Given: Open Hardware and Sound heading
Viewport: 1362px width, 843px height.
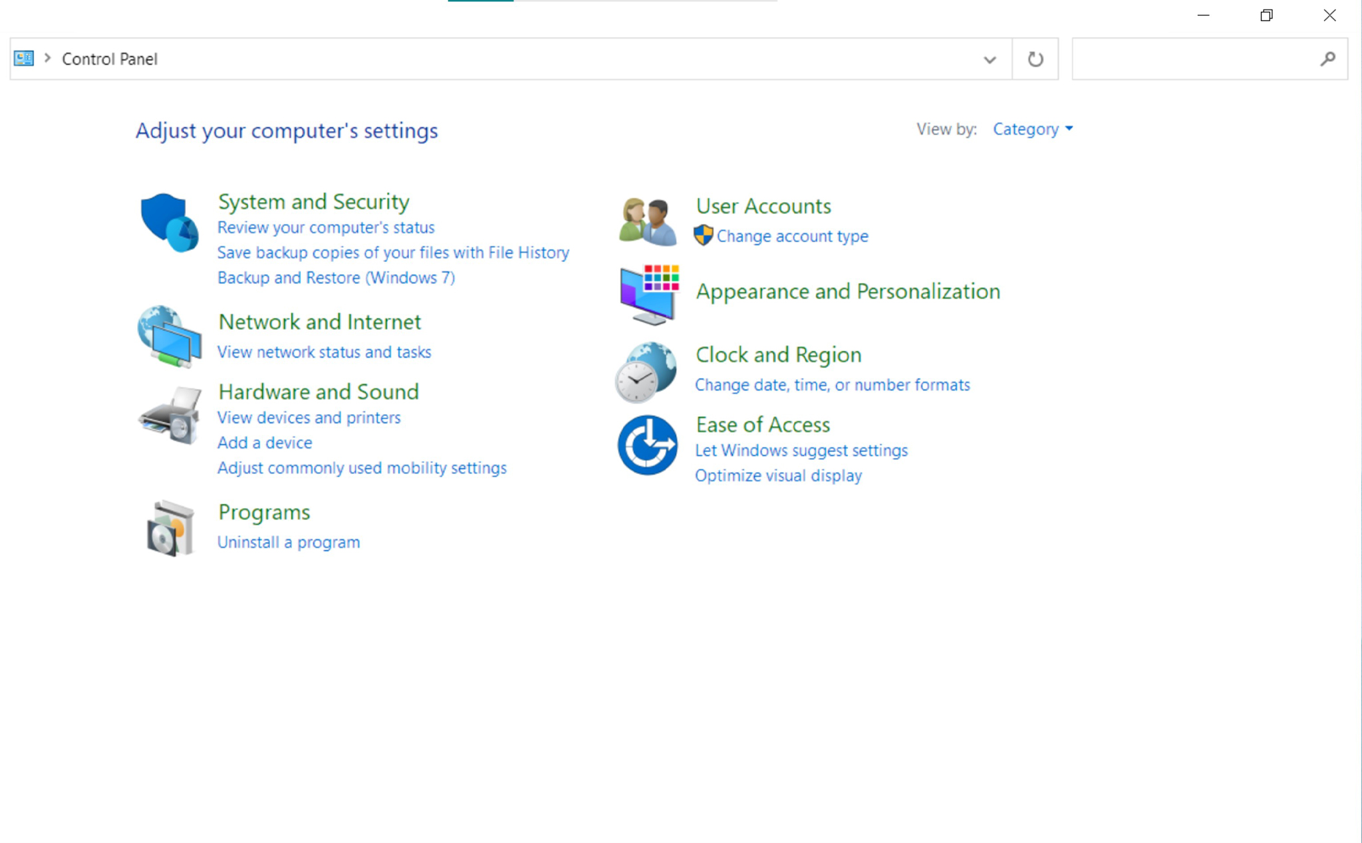Looking at the screenshot, I should pyautogui.click(x=319, y=392).
